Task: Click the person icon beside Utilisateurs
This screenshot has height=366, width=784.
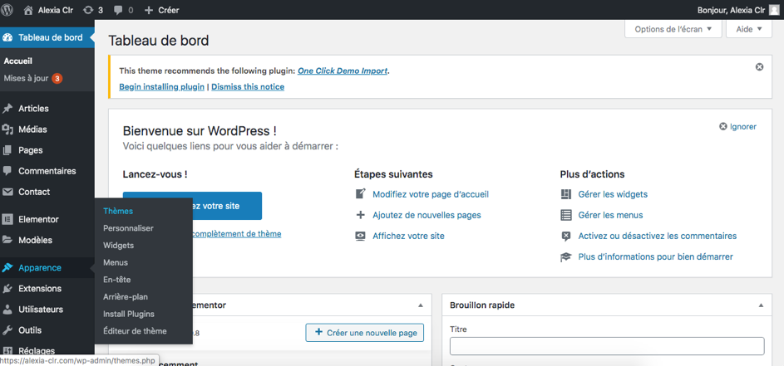Action: pos(7,310)
